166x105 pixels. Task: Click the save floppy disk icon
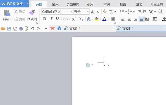coord(9,29)
